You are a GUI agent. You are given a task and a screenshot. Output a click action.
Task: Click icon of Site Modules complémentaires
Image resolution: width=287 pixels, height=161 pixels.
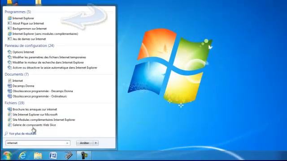pos(9,119)
